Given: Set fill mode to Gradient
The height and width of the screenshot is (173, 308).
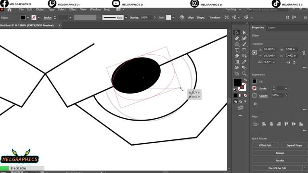Looking at the screenshot, I should [240, 96].
